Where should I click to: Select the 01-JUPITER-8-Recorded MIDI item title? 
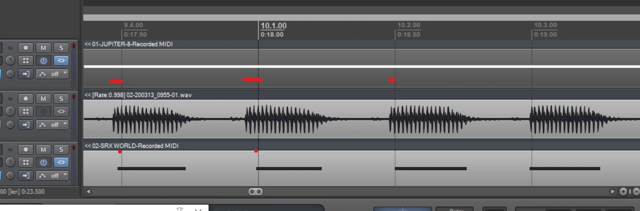pos(132,44)
